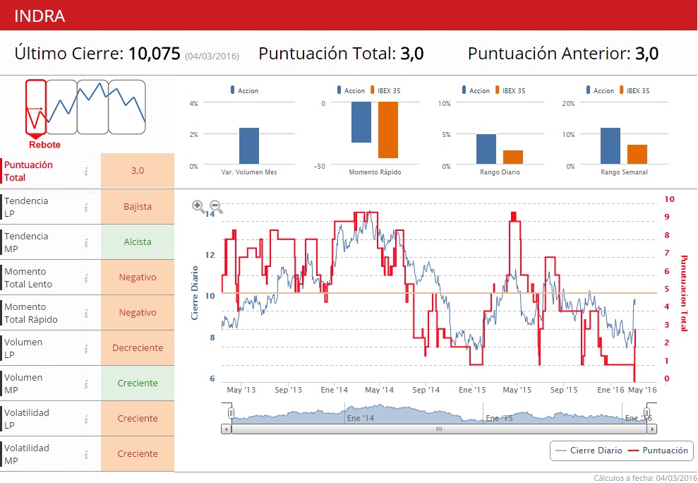
Task: Toggle Accion series in Rango Diario chart
Action: pos(476,90)
